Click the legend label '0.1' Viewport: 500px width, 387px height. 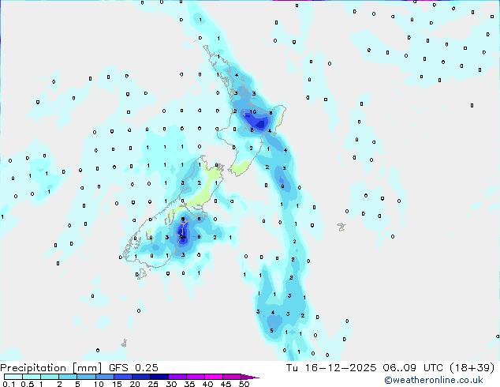pyautogui.click(x=9, y=384)
